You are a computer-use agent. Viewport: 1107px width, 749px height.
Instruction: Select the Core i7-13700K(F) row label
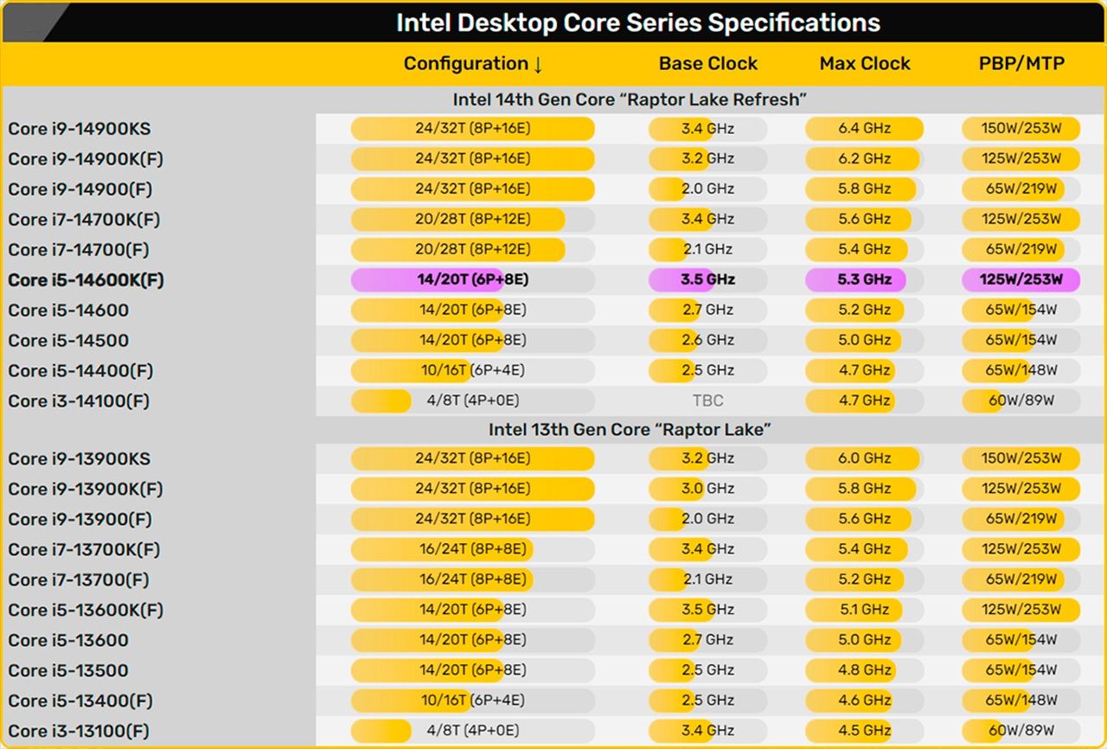click(x=84, y=549)
